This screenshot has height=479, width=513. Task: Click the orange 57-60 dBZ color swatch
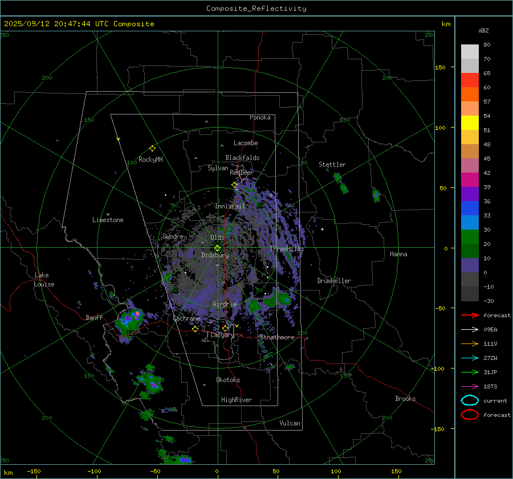[x=470, y=95]
